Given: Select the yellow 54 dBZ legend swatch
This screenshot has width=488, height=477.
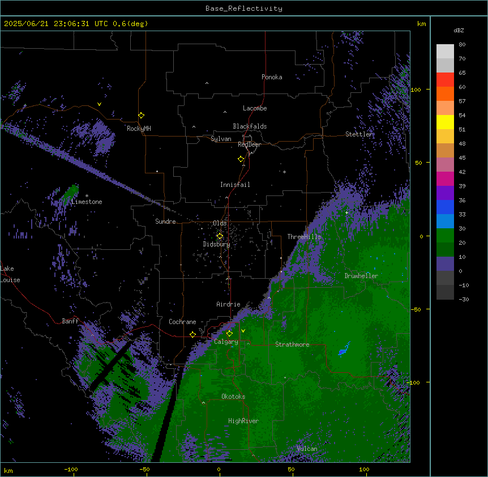Looking at the screenshot, I should pos(445,122).
